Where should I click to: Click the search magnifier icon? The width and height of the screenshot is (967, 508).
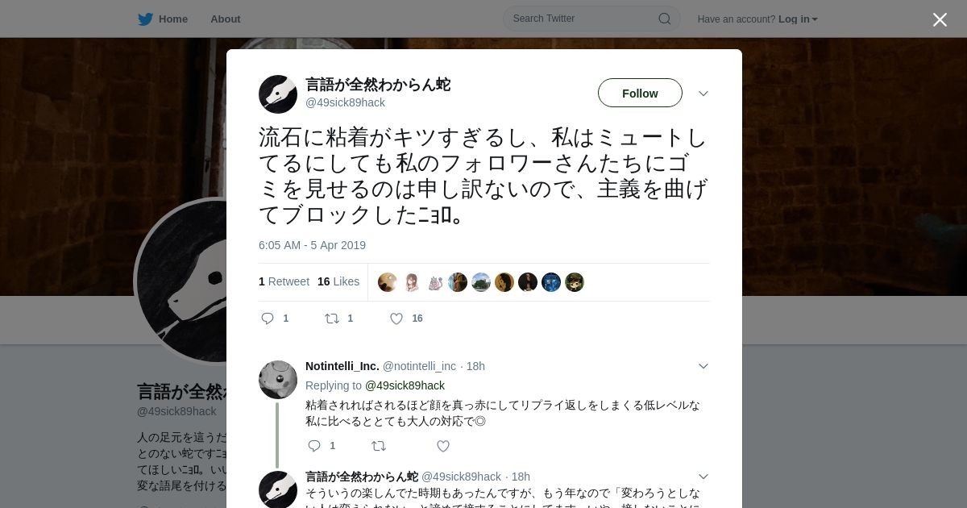pos(665,19)
